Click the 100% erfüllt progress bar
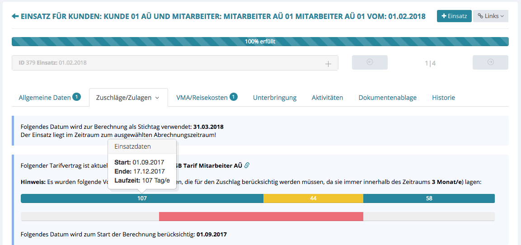 pyautogui.click(x=260, y=42)
